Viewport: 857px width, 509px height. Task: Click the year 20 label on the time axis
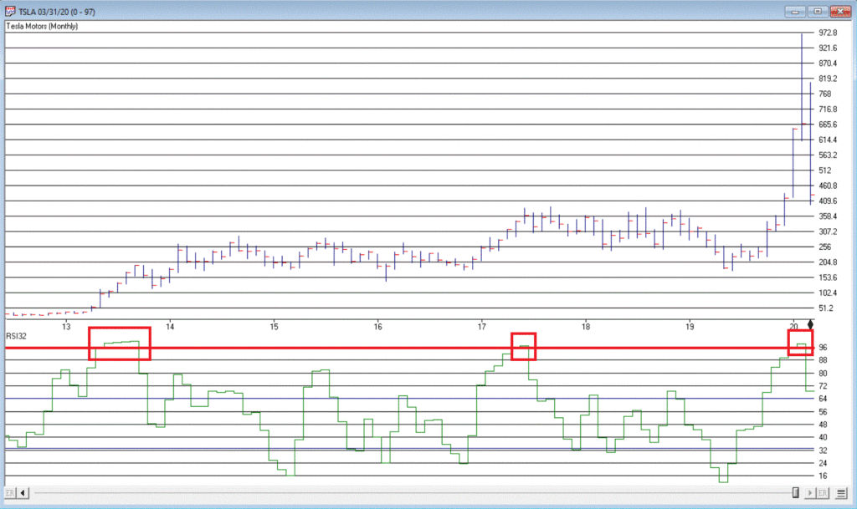pyautogui.click(x=793, y=327)
